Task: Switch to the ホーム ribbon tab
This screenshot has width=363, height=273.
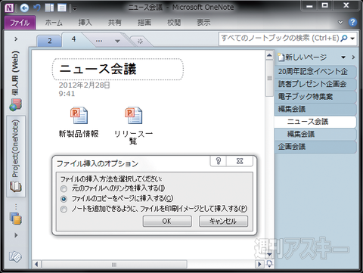Action: click(54, 23)
